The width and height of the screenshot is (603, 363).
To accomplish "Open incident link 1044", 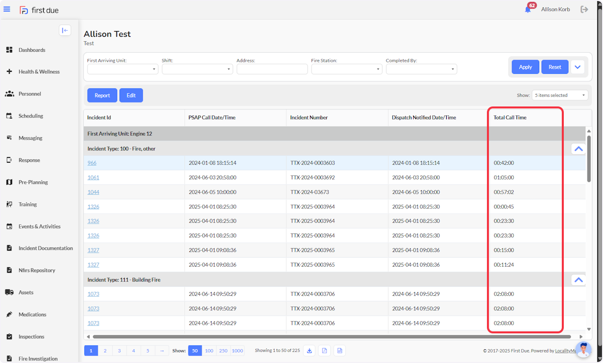I will click(x=93, y=192).
